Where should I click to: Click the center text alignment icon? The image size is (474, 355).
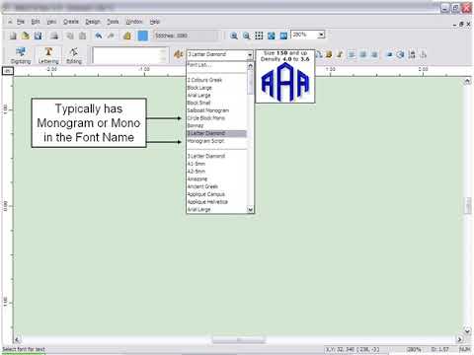tap(363, 54)
